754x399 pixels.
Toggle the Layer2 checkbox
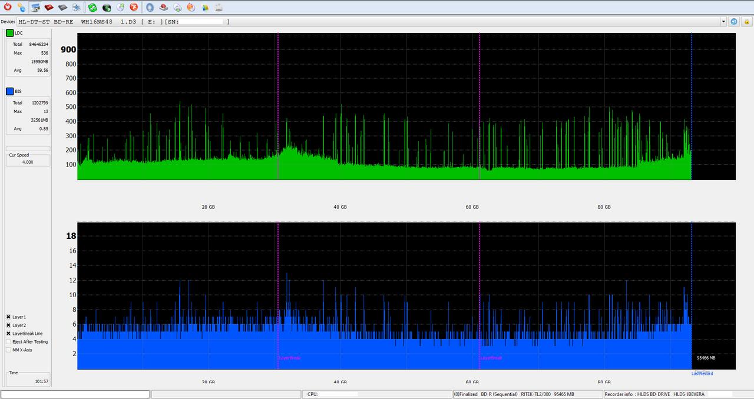(9, 325)
